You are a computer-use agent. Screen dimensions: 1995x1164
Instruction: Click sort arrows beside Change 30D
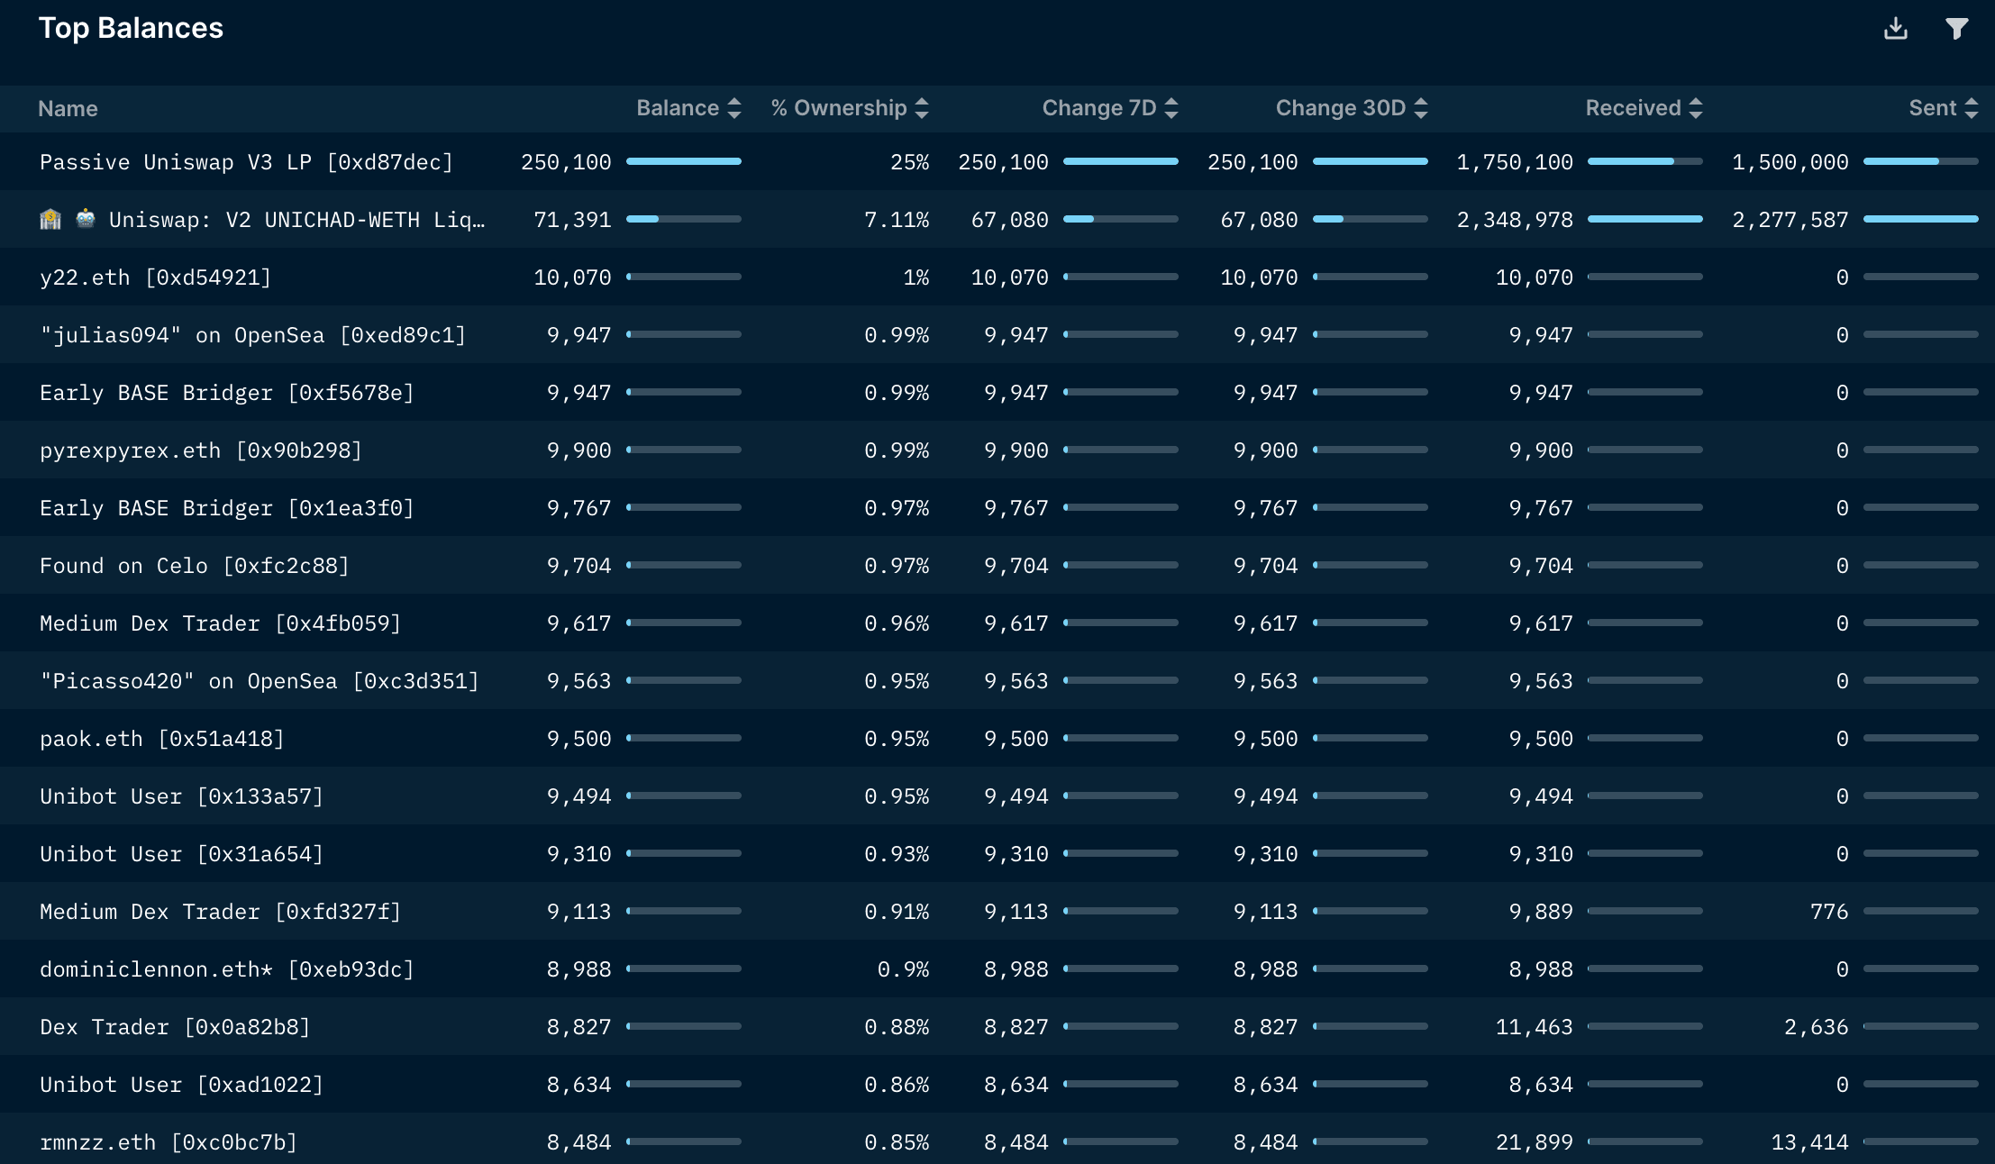pyautogui.click(x=1421, y=108)
